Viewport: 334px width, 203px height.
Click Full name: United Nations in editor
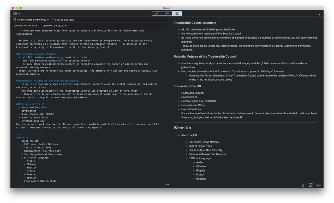tap(41, 144)
